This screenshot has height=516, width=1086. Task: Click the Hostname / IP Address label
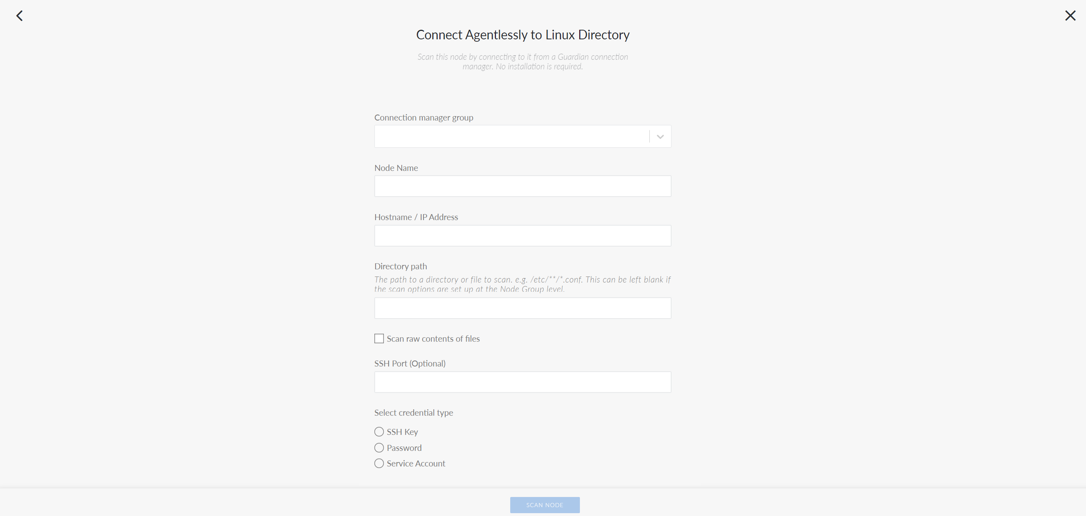point(416,217)
